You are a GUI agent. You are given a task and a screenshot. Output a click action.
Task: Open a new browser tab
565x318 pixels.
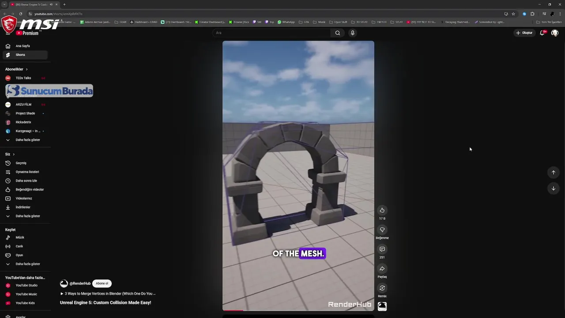point(64,4)
